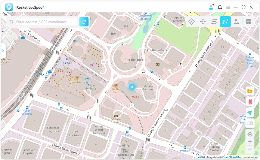The width and height of the screenshot is (260, 160).
Task: Select the Two-spot route mode icon
Action: coord(214,22)
